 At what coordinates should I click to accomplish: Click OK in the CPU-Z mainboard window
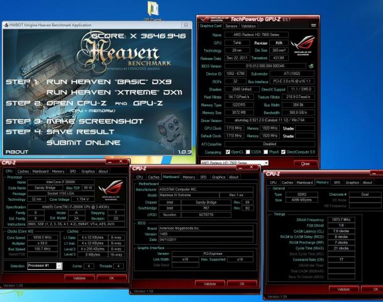(242, 284)
